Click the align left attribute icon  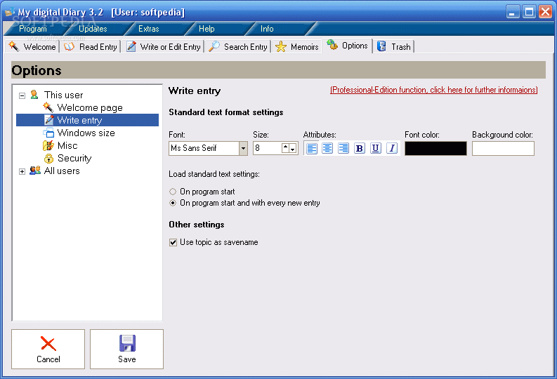(312, 148)
